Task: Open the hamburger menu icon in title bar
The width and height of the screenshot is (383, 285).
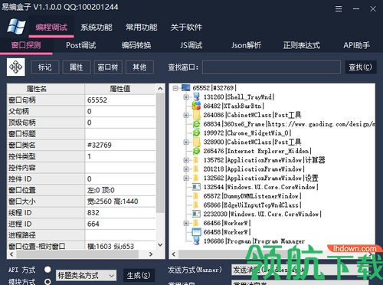Action: click(x=339, y=9)
